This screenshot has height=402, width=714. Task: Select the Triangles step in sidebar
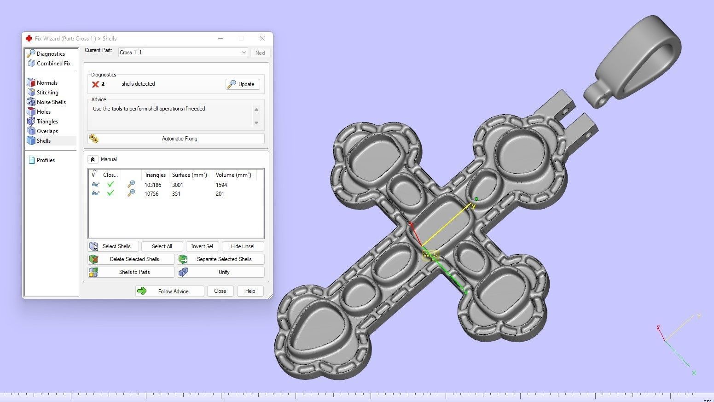coord(47,122)
